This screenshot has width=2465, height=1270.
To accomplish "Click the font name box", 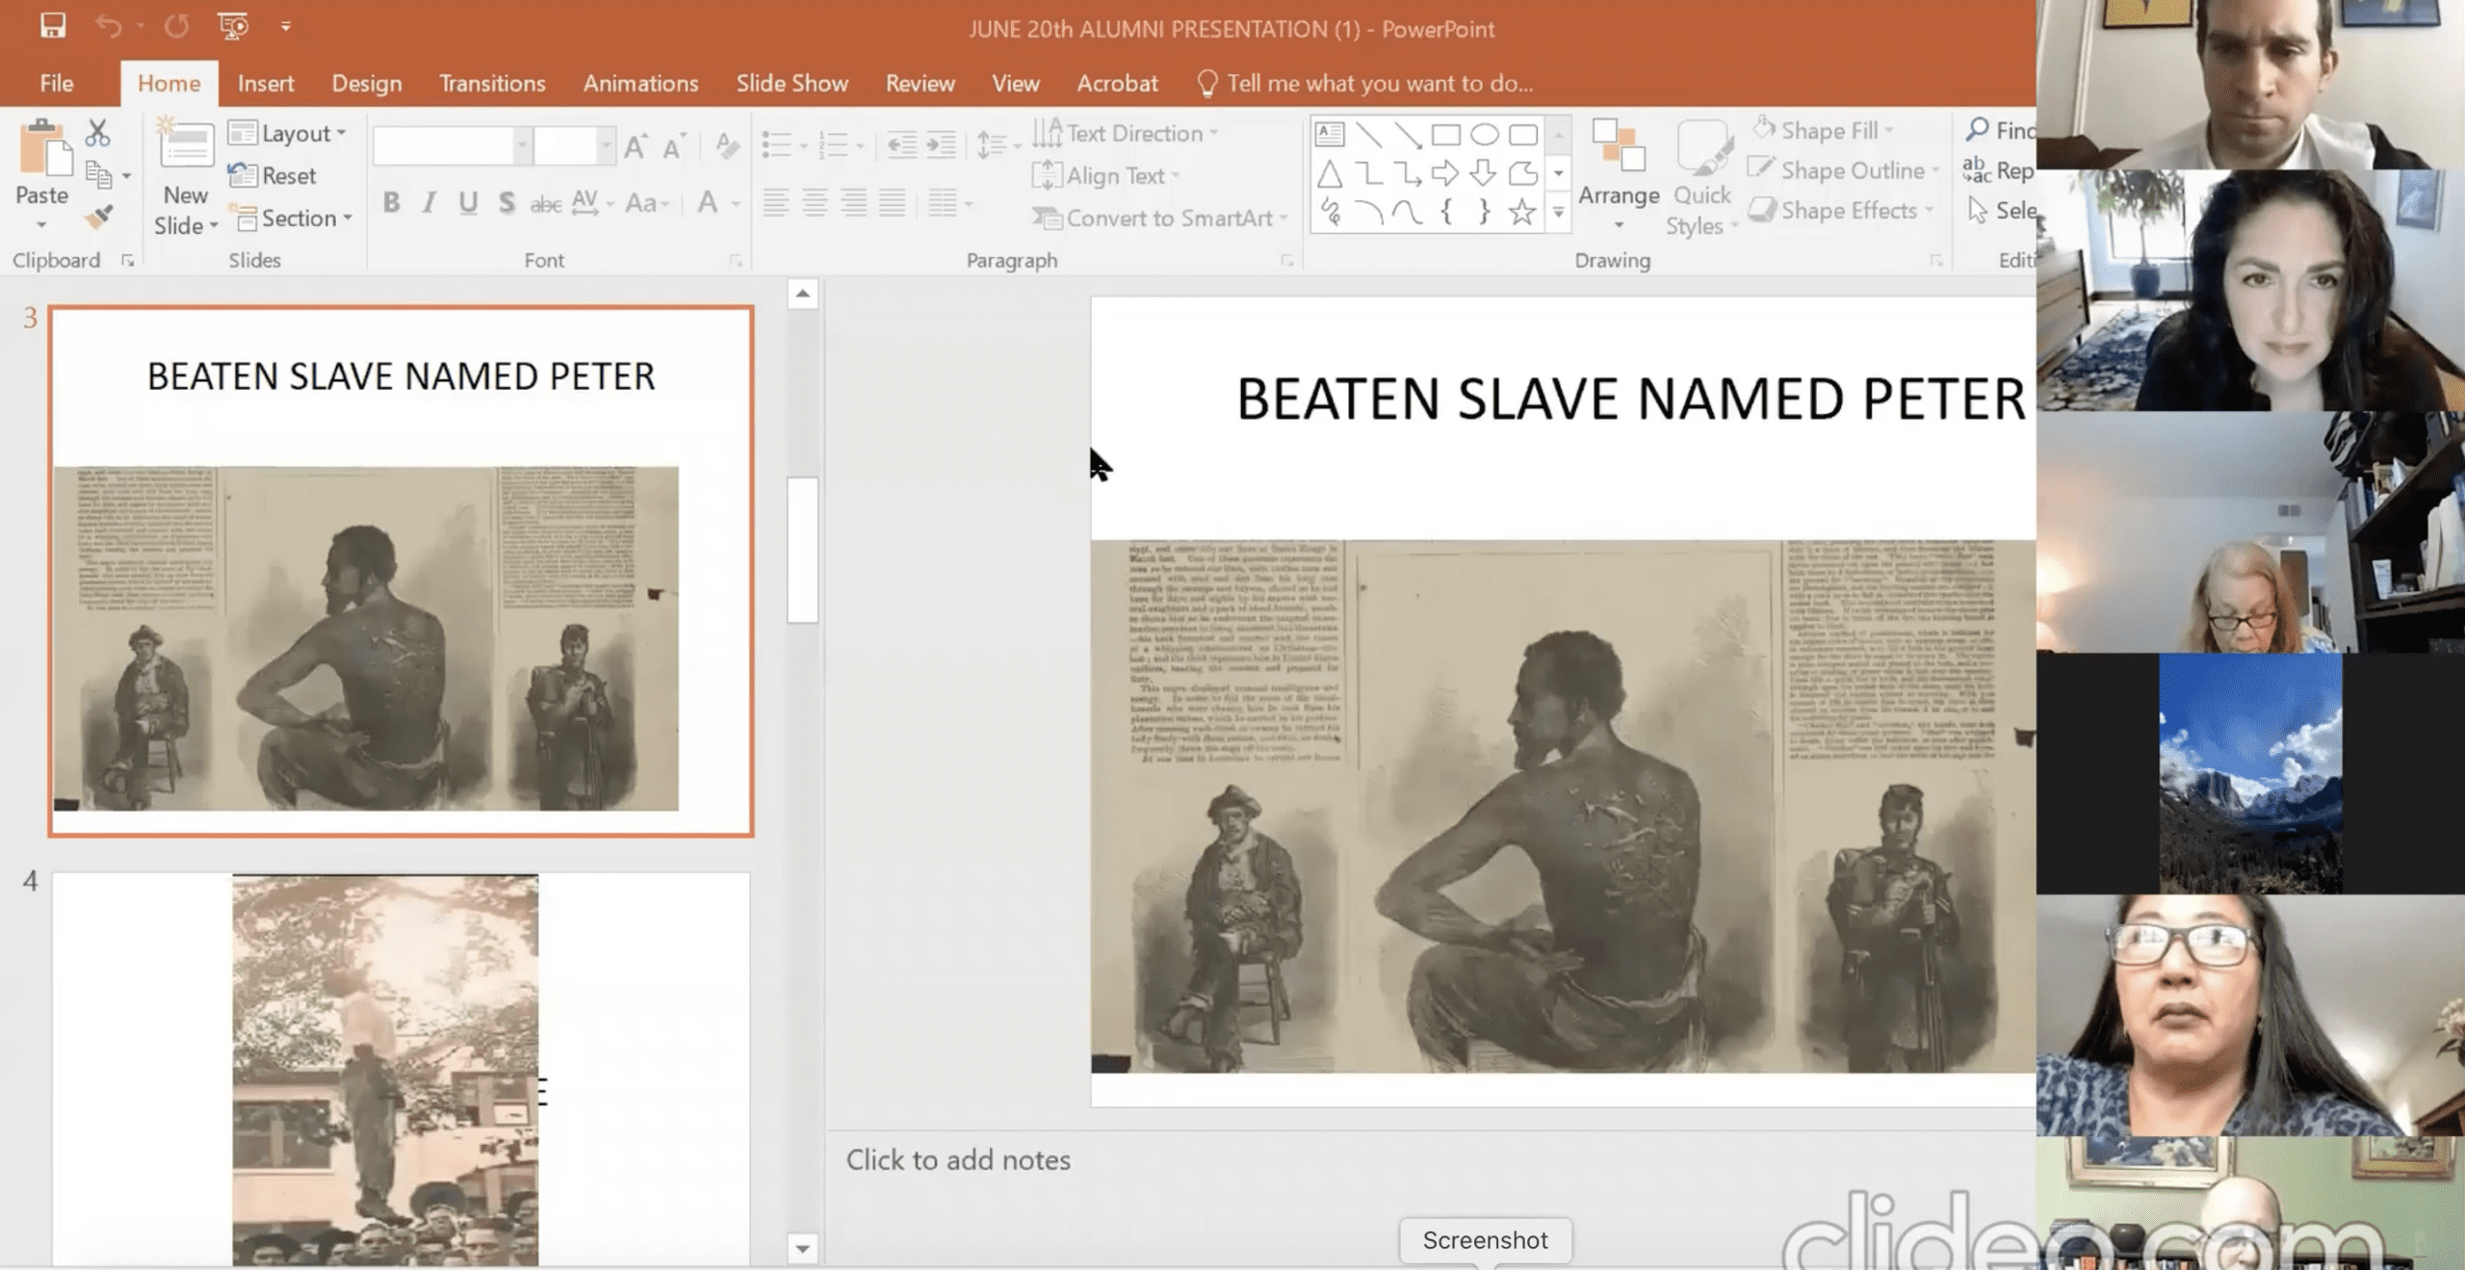I will [x=443, y=145].
